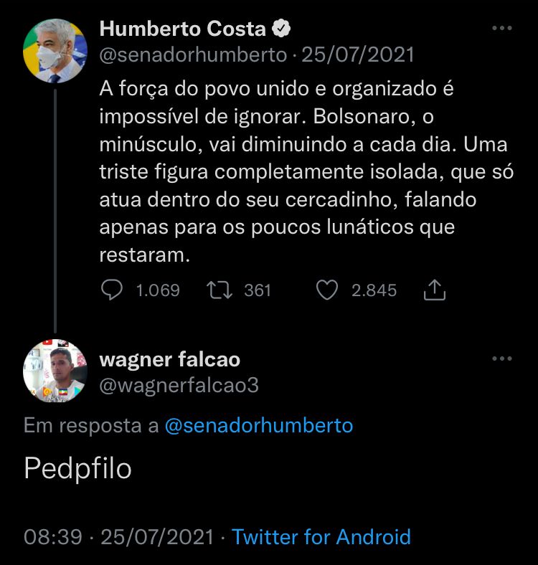Click the 1.069 replies count
Image resolution: width=538 pixels, height=565 pixels.
[x=158, y=290]
